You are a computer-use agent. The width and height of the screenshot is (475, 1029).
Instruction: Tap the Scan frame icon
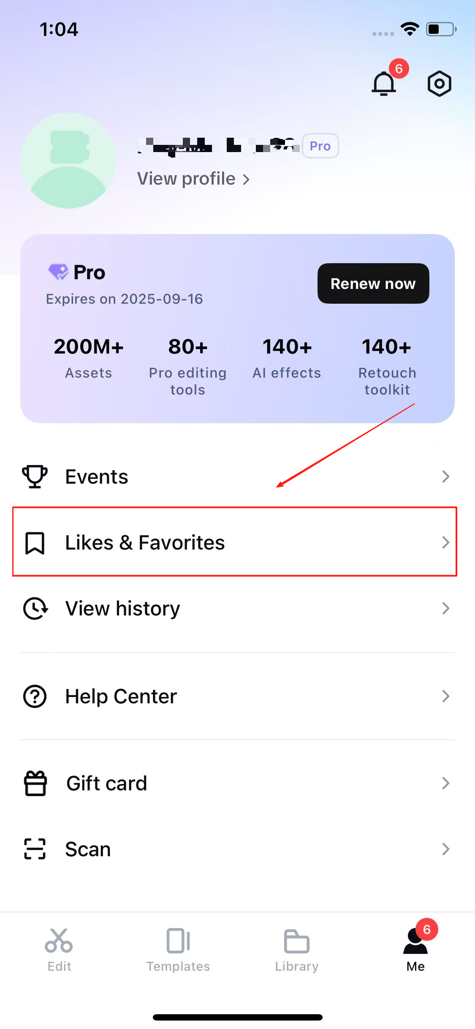(x=35, y=849)
